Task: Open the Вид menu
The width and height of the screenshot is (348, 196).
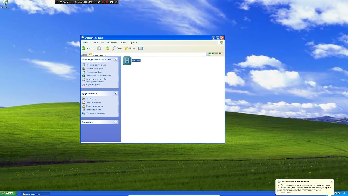Action: (x=102, y=42)
